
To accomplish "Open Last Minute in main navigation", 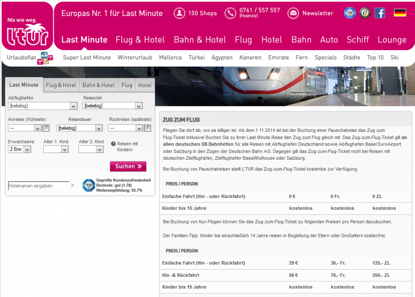I will (x=84, y=40).
